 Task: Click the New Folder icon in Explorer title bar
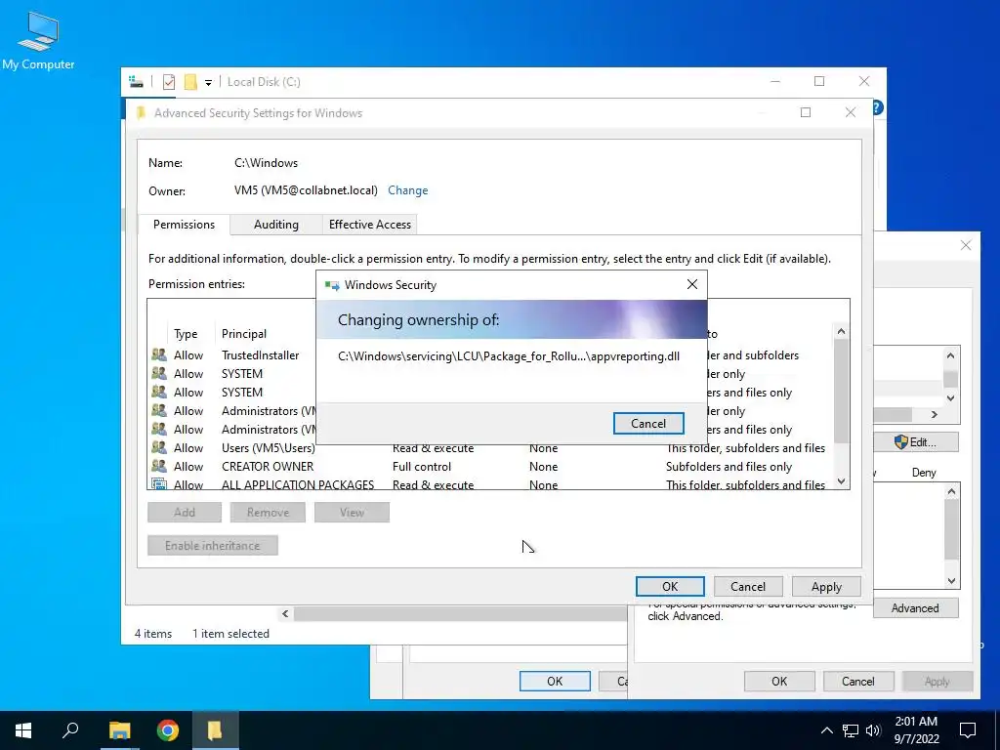point(190,82)
